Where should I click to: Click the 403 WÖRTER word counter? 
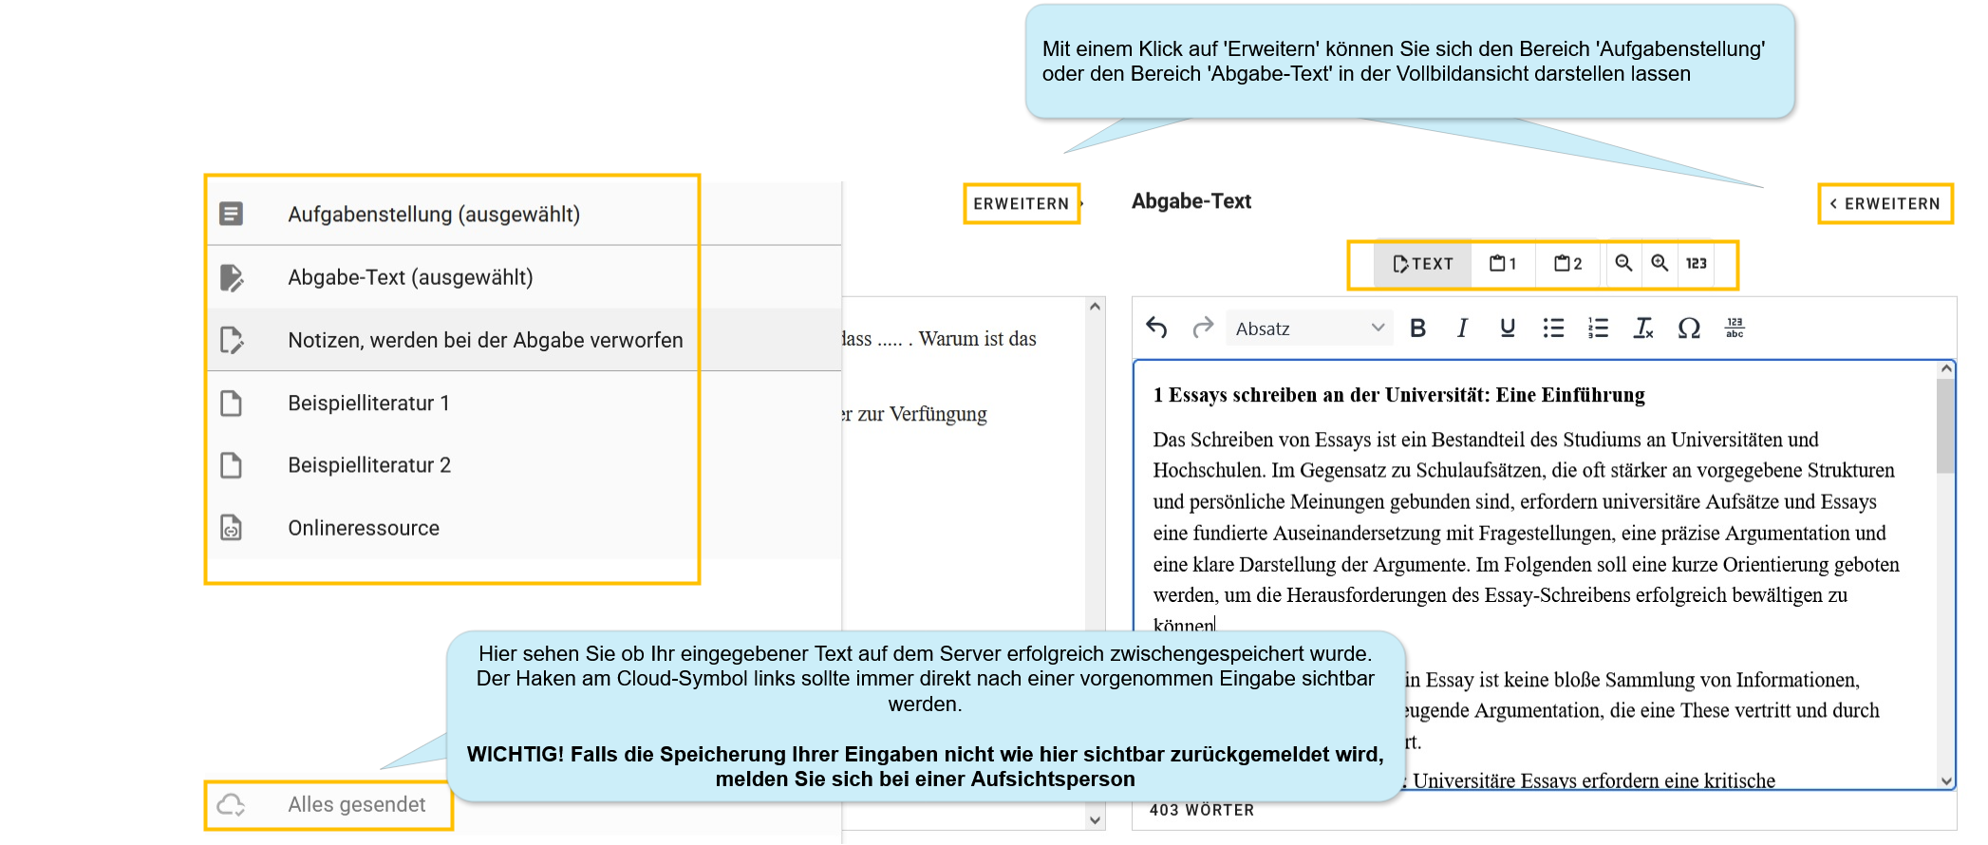[x=1202, y=810]
